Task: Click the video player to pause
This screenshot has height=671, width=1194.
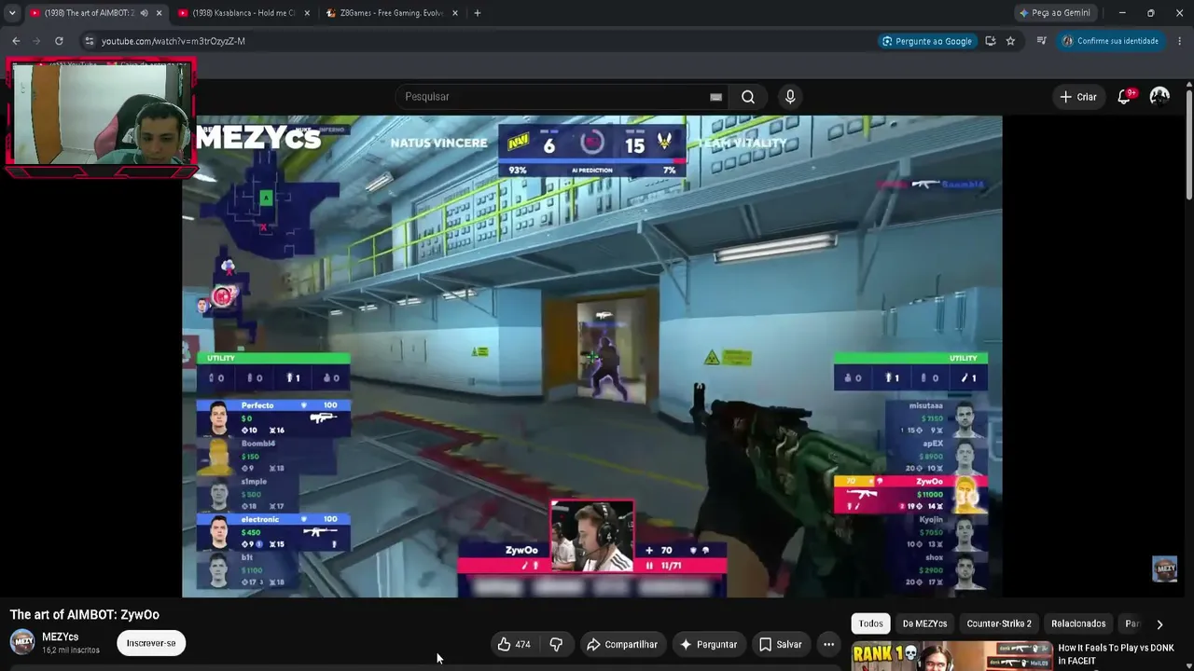Action: (592, 356)
